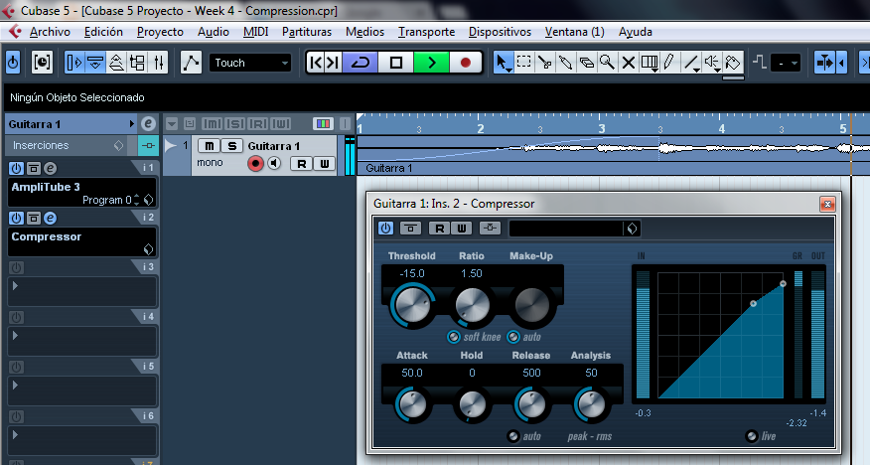Adjust the Compressor Threshold knob
The height and width of the screenshot is (465, 870).
point(412,306)
